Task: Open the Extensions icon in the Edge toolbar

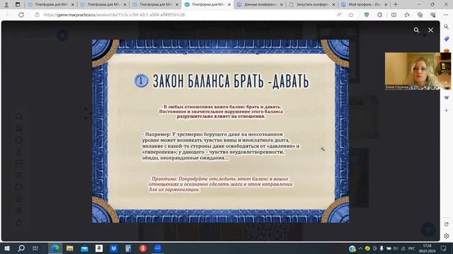Action: tap(379, 15)
